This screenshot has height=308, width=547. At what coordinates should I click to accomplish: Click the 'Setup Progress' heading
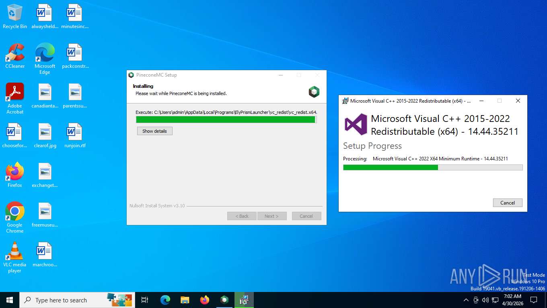click(x=372, y=146)
